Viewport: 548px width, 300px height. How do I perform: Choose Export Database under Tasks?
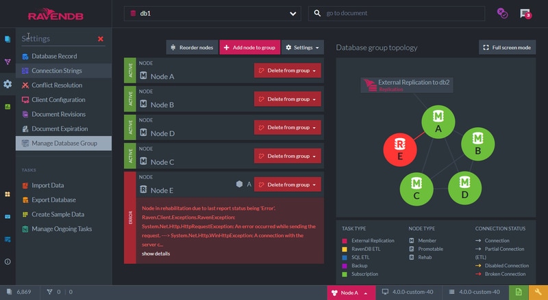tap(53, 200)
